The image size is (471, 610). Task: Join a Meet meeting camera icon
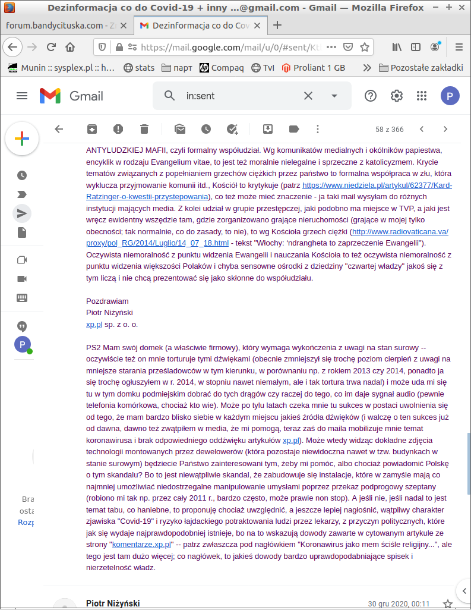(22, 279)
